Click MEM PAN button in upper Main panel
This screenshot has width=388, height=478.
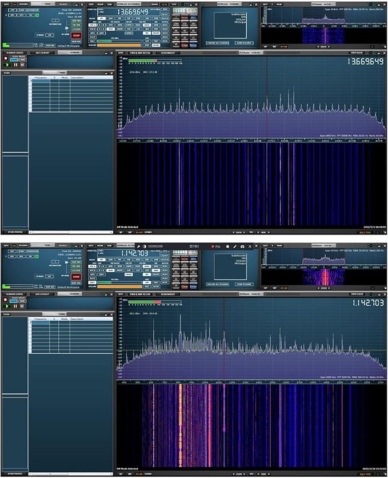(x=76, y=42)
